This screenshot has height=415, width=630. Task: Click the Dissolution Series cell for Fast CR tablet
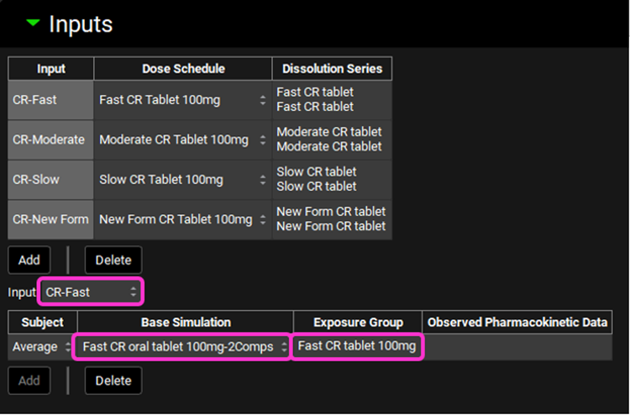[332, 100]
